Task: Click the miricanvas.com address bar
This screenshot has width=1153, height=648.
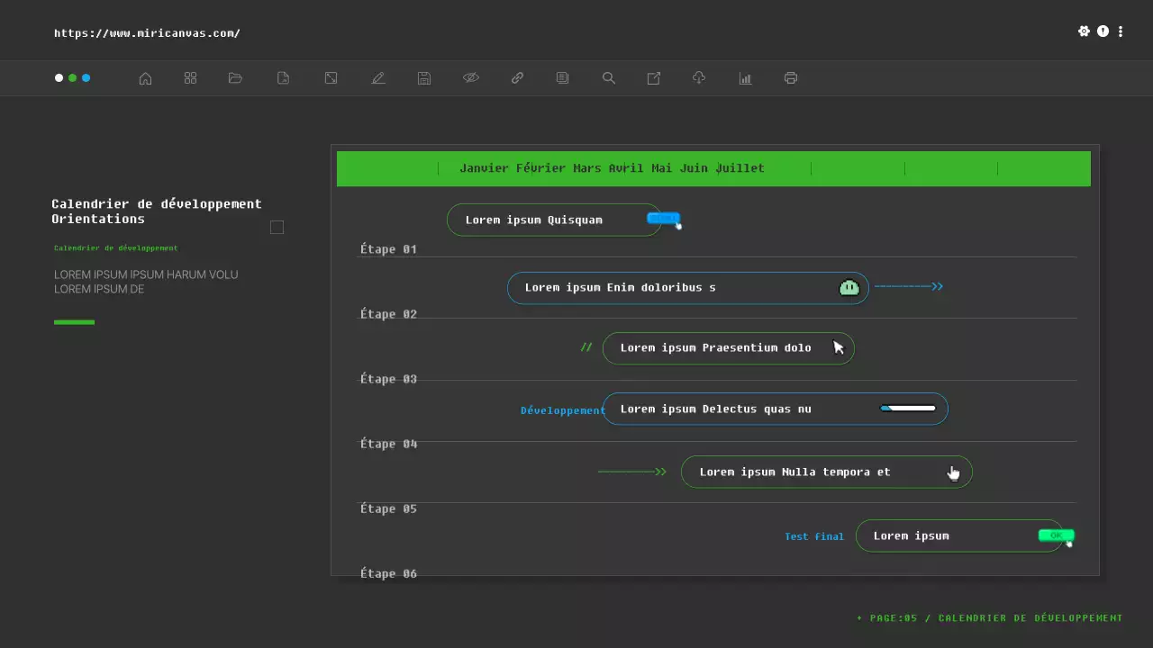Action: [147, 32]
